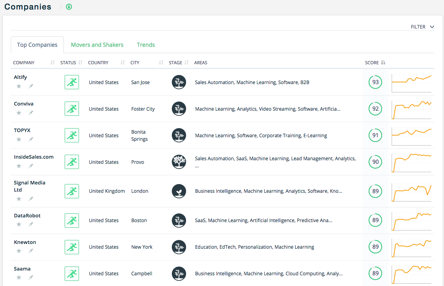444x286 pixels.
Task: Click the score 90 circle for InsideSales.com
Action: [x=375, y=162]
